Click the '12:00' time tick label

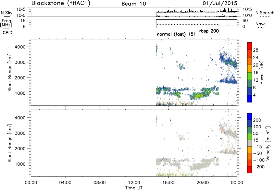(x=134, y=183)
